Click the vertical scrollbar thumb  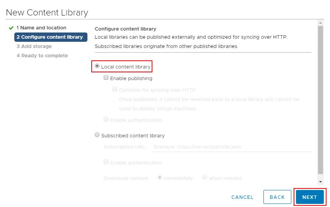320,100
